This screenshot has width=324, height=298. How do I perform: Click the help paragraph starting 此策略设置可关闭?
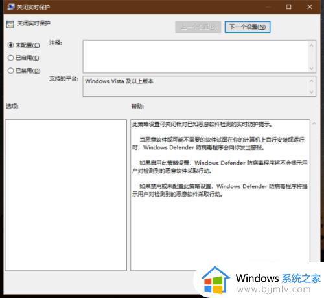pyautogui.click(x=202, y=124)
